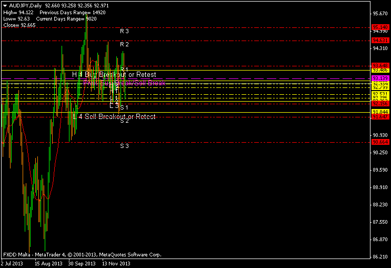Click the red 90.664 price tag

click(380, 142)
